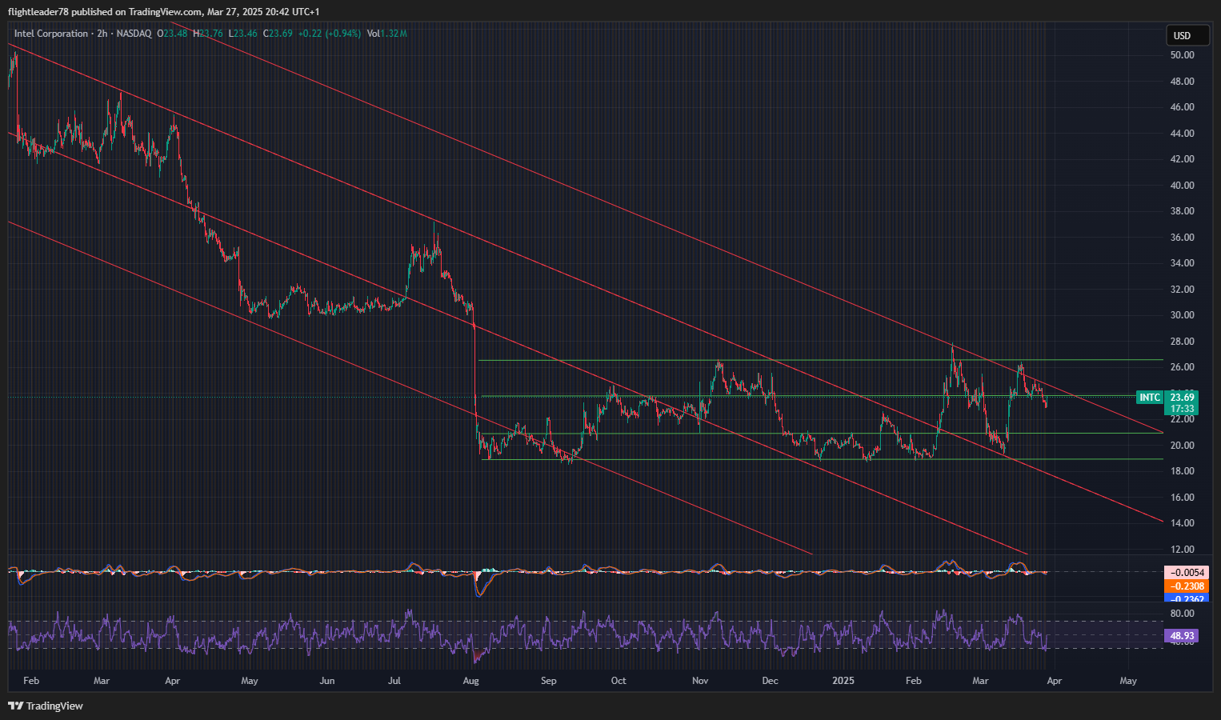This screenshot has width=1221, height=720.
Task: Click the 36.00 price scale label
Action: tap(1182, 238)
